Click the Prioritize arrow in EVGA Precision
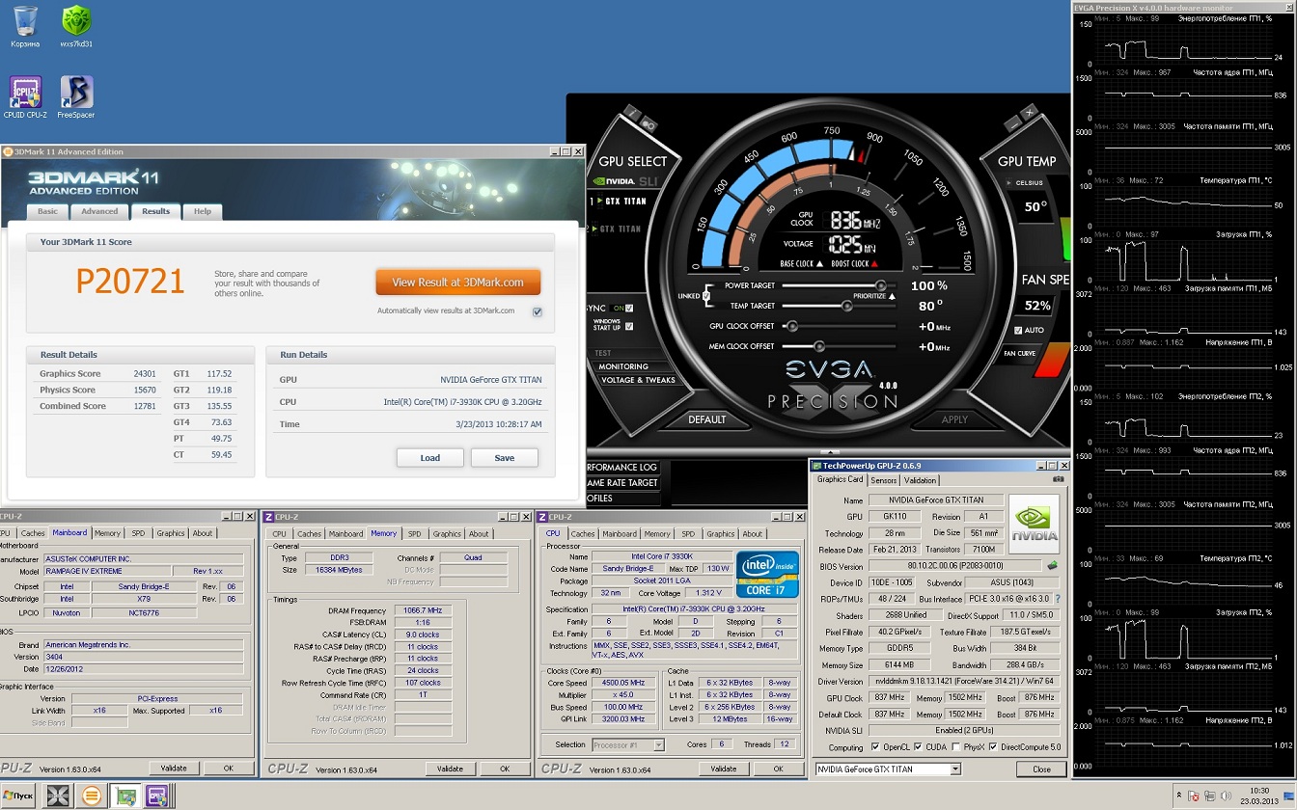 (x=892, y=296)
